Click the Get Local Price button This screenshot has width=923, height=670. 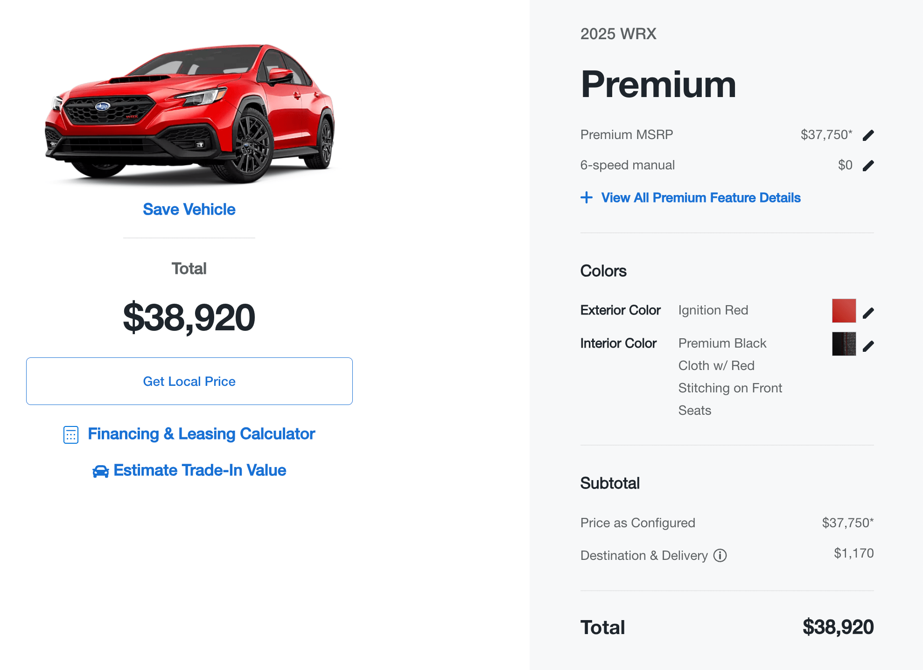click(189, 381)
